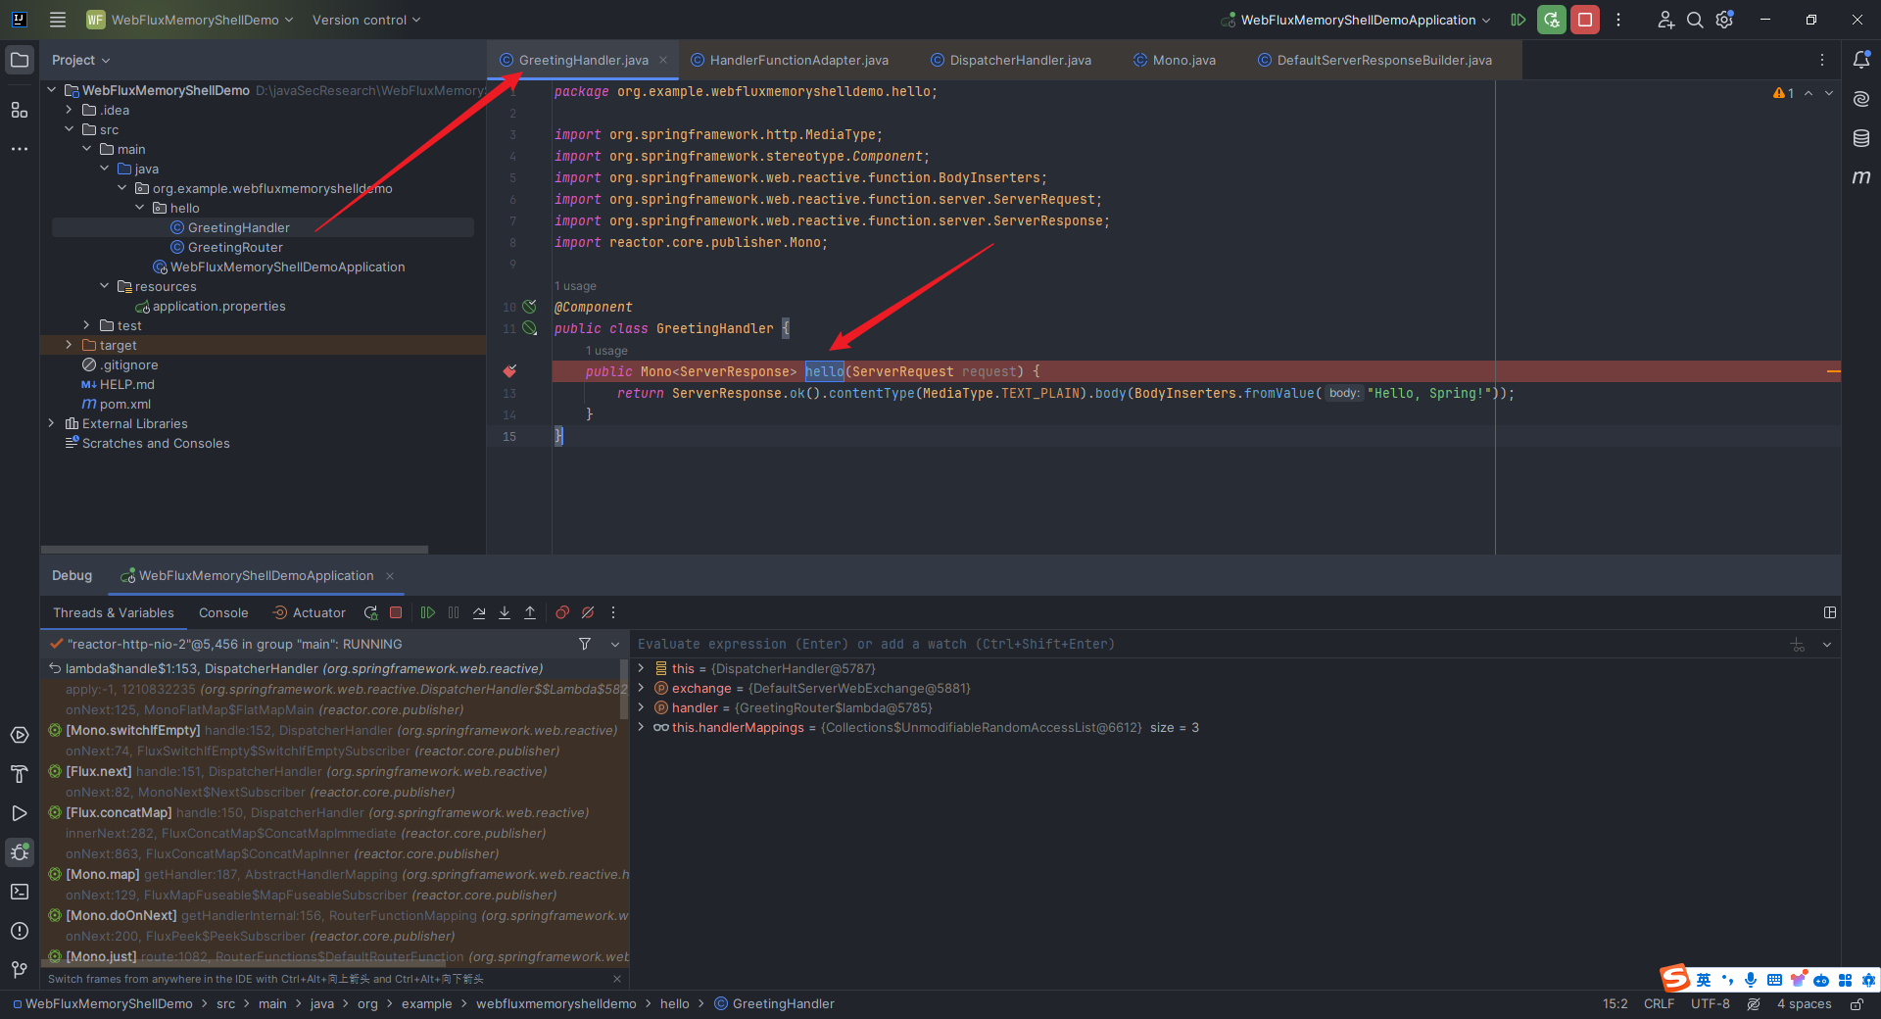
Task: Stop WebFluxMemoryShellDemoApplication with red stop button
Action: [x=1585, y=20]
